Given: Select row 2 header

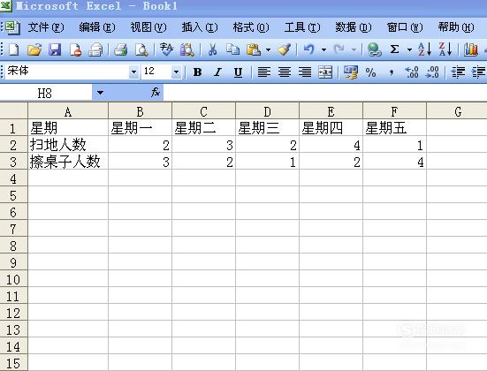Looking at the screenshot, I should (x=13, y=145).
